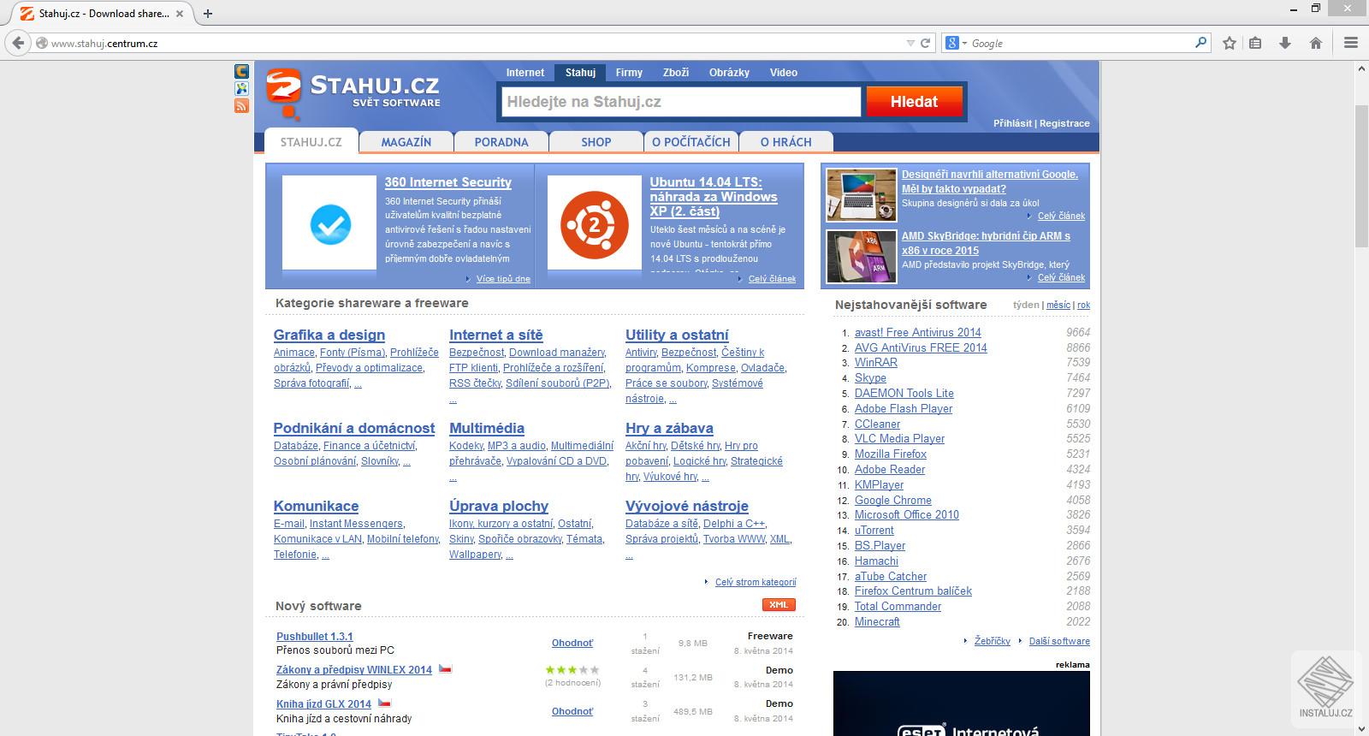Open the MAGAZÍN navigation tab
Viewport: 1369px width, 736px height.
pos(406,142)
